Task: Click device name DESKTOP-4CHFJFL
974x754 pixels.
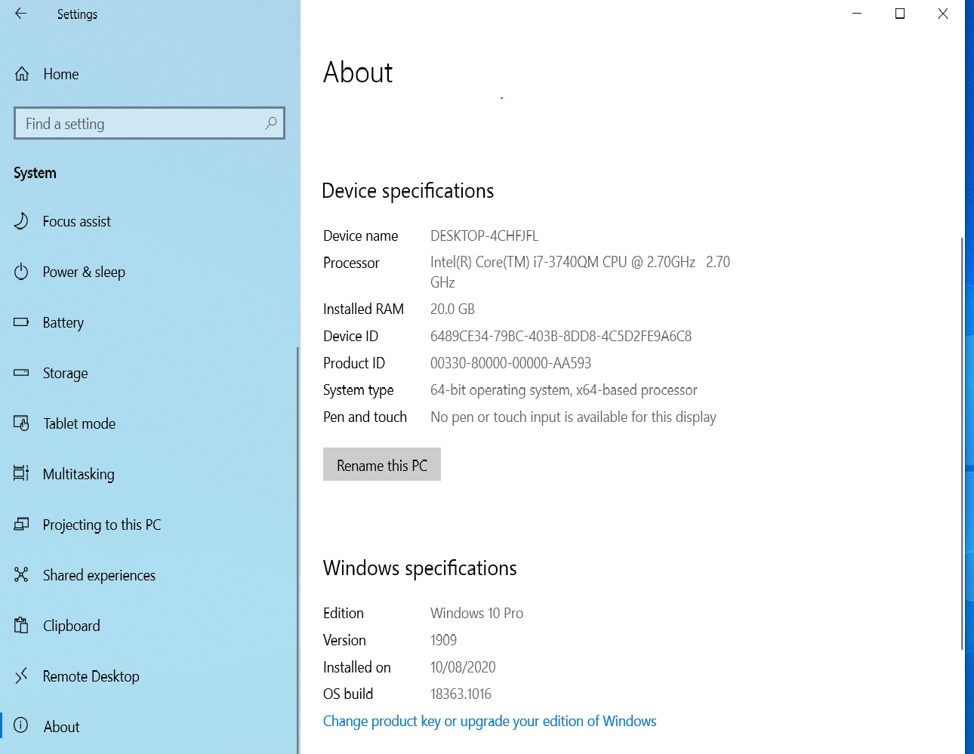Action: click(x=484, y=235)
